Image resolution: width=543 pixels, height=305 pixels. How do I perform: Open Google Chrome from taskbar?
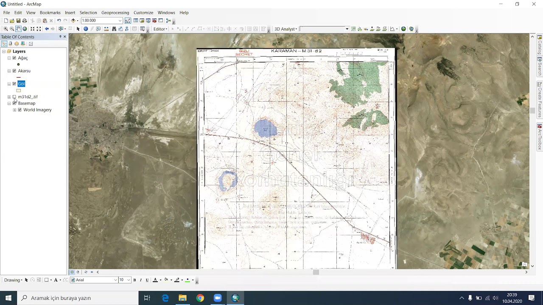(x=200, y=298)
